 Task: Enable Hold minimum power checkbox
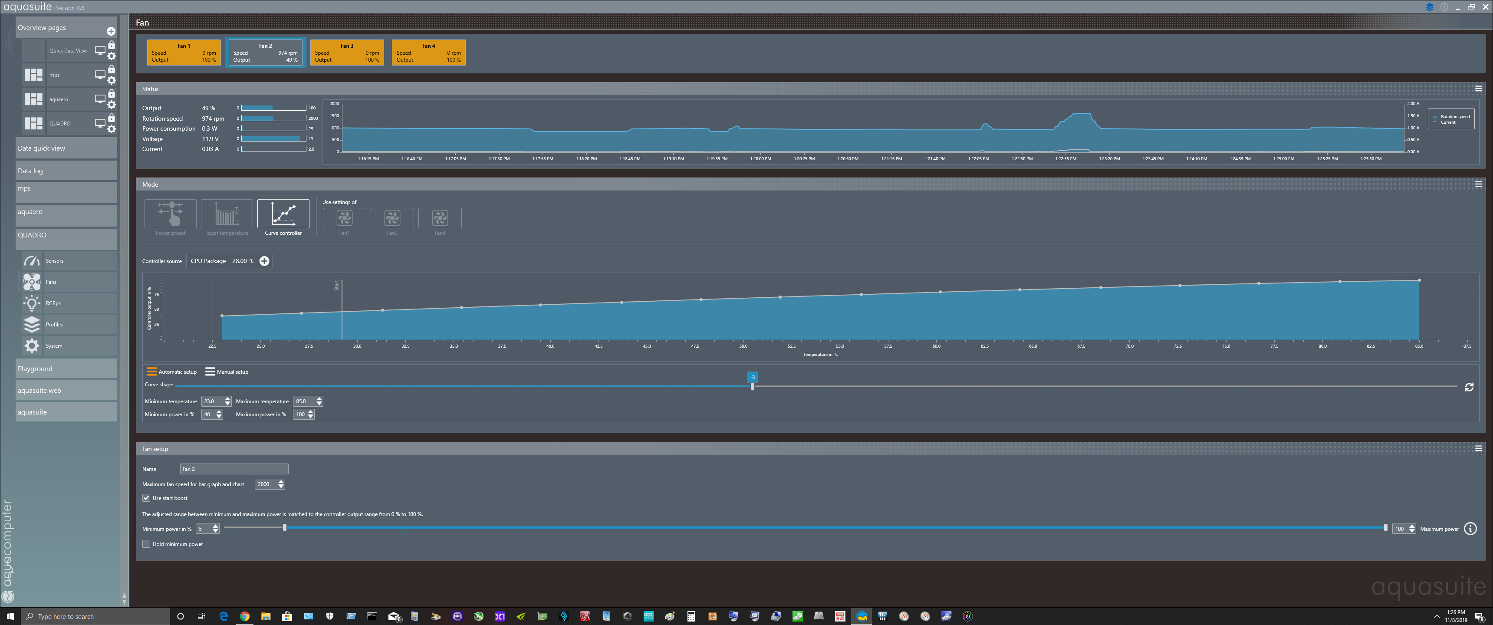point(147,544)
